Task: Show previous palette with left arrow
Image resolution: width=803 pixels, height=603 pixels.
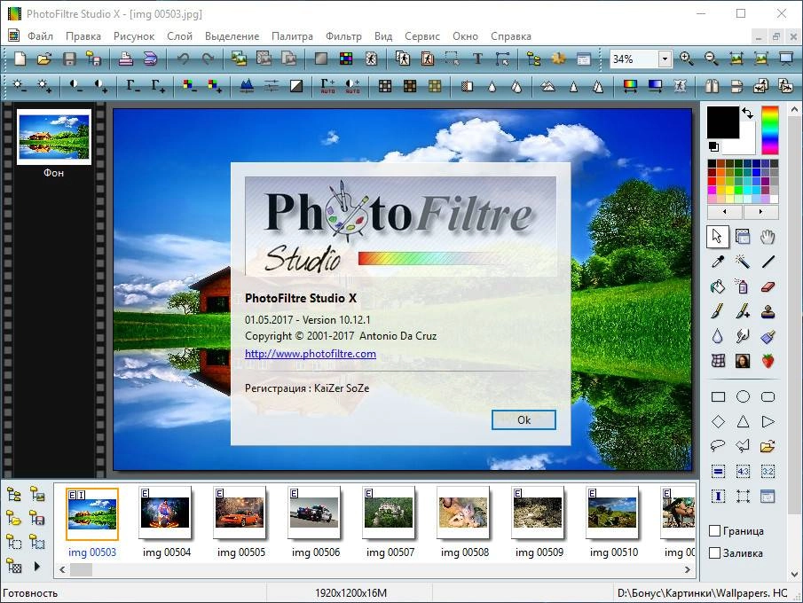Action: point(724,211)
